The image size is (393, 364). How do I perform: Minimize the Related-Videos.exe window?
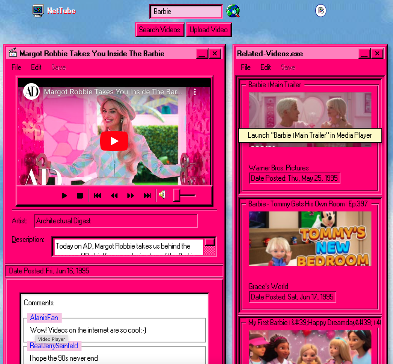pyautogui.click(x=364, y=53)
